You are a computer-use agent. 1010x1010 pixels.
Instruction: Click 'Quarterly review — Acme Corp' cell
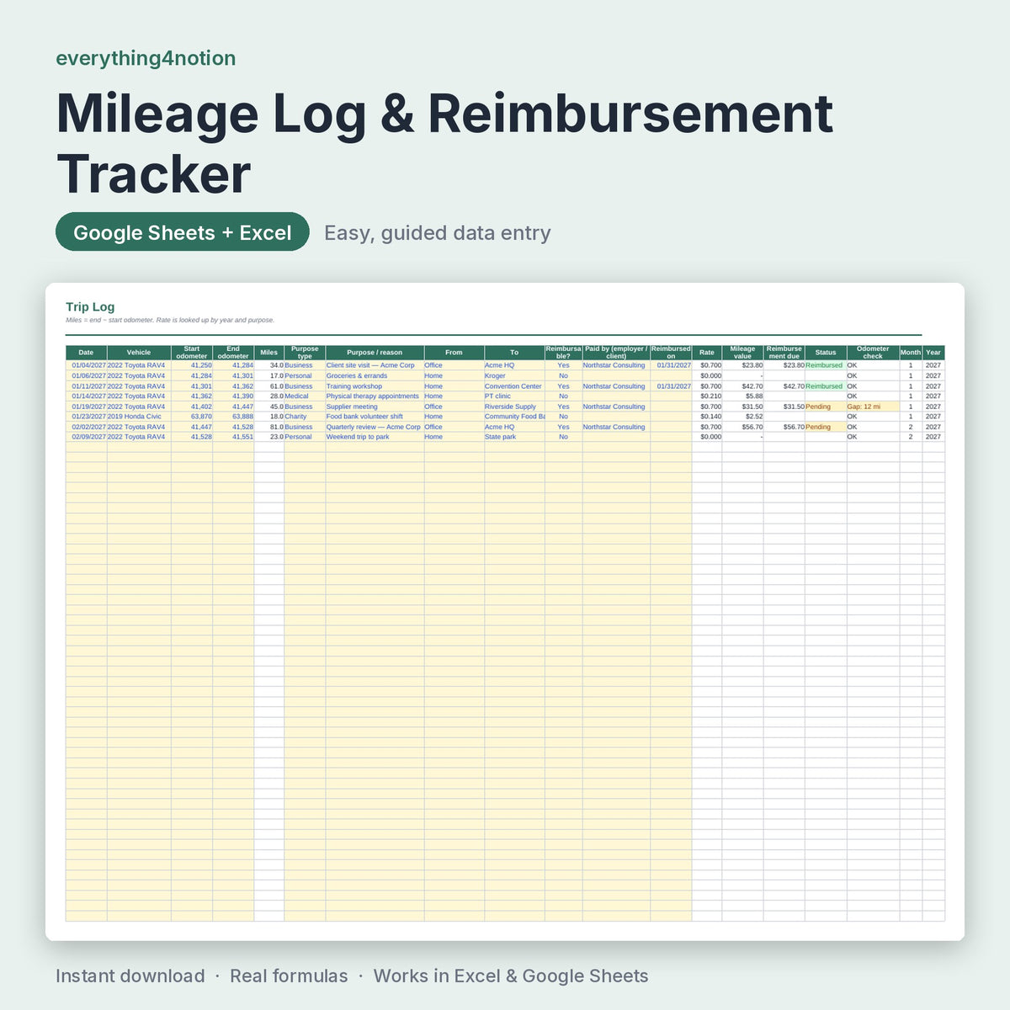375,427
